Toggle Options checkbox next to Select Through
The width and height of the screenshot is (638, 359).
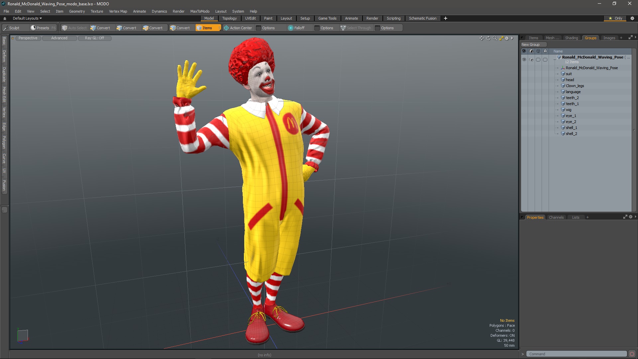377,28
